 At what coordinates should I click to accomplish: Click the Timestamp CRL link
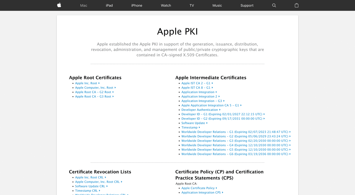[86, 191]
